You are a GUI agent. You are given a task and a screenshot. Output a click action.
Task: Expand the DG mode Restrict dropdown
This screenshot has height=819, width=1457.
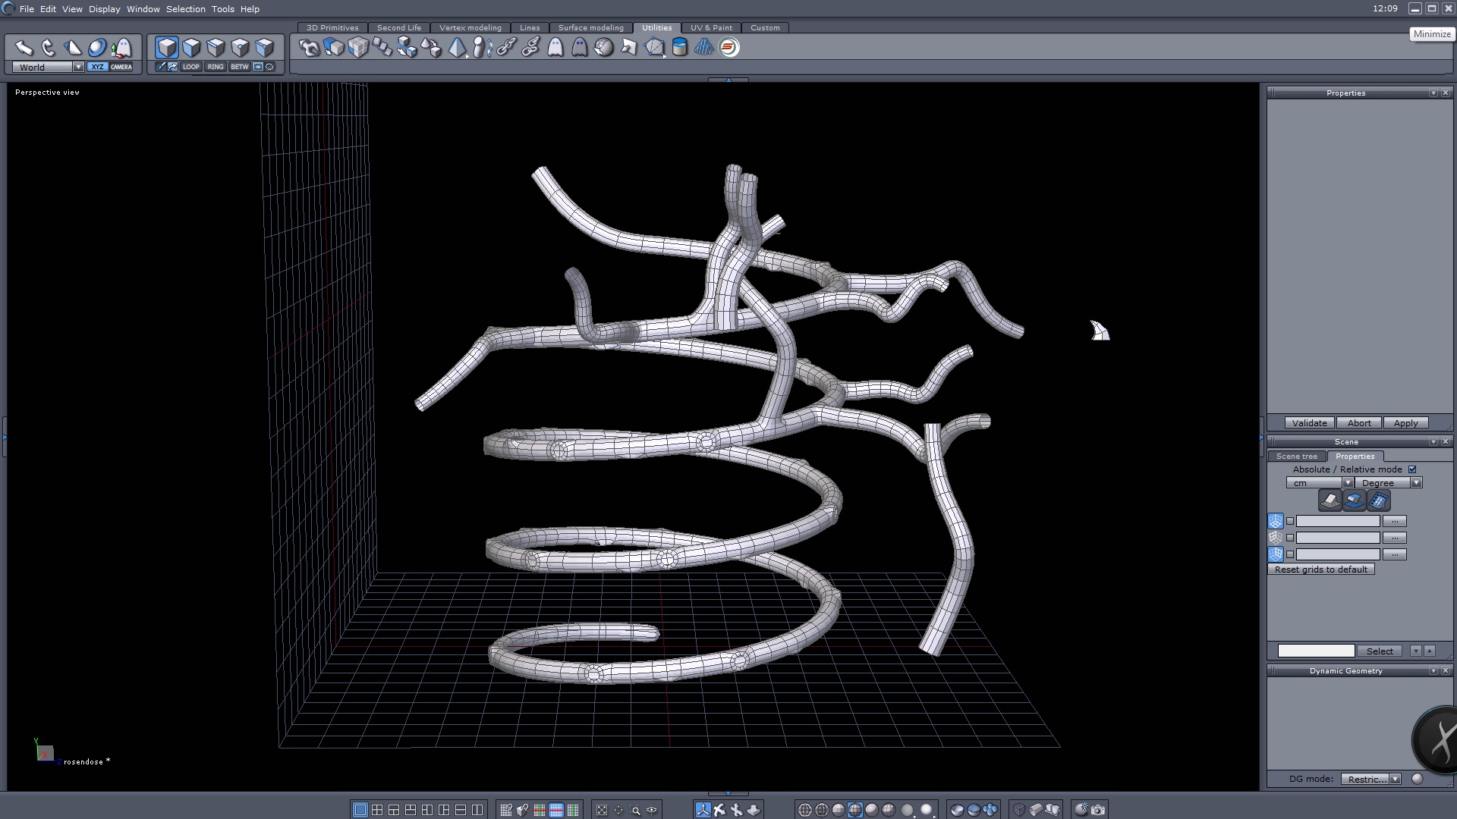point(1395,779)
